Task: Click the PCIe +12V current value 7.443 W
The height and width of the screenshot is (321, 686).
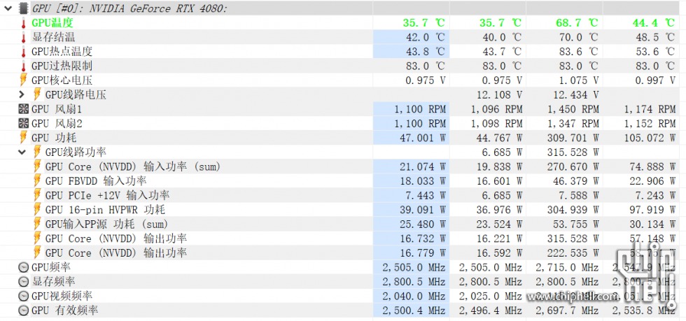Action: click(426, 196)
